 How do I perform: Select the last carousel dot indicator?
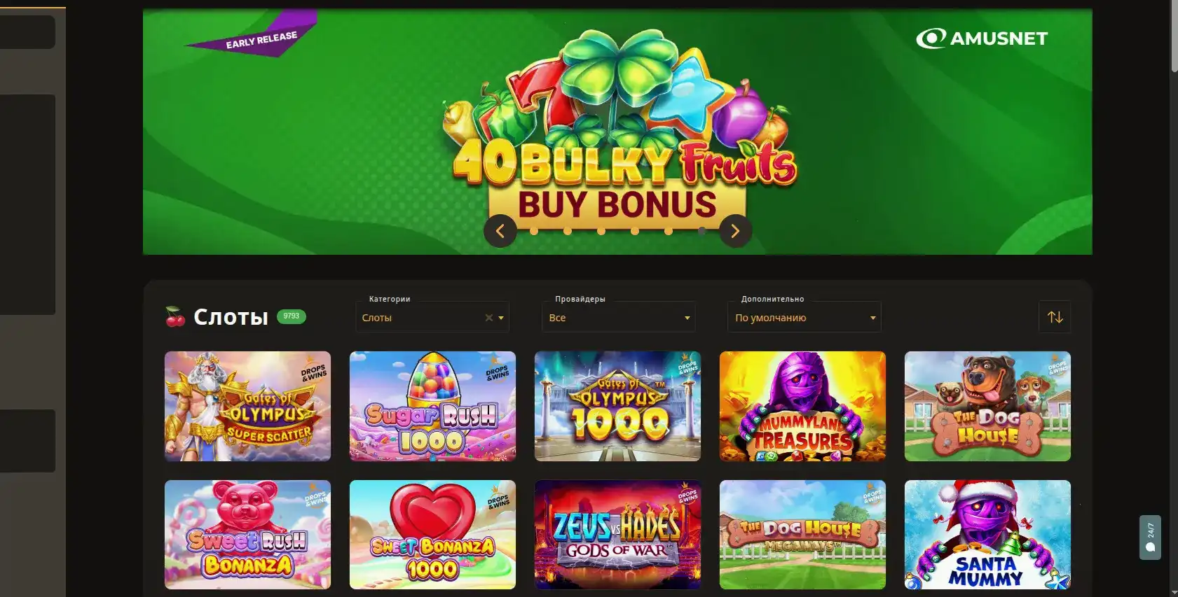[x=701, y=231]
